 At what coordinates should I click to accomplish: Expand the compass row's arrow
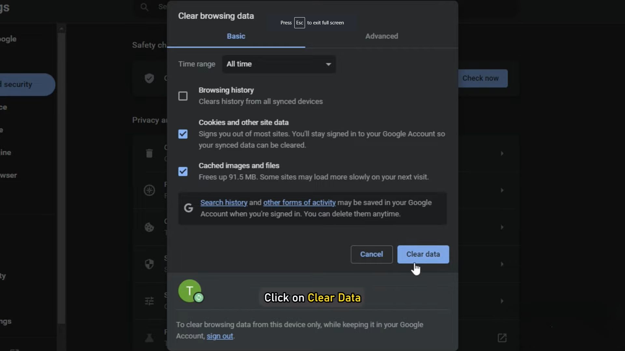[x=502, y=190]
